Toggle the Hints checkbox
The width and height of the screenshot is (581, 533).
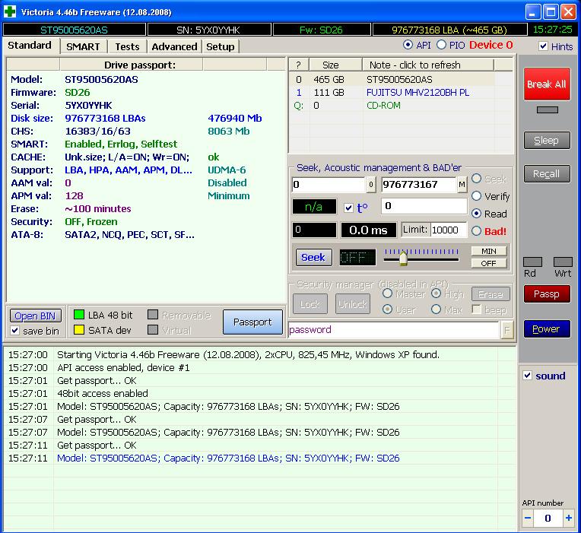pos(543,46)
